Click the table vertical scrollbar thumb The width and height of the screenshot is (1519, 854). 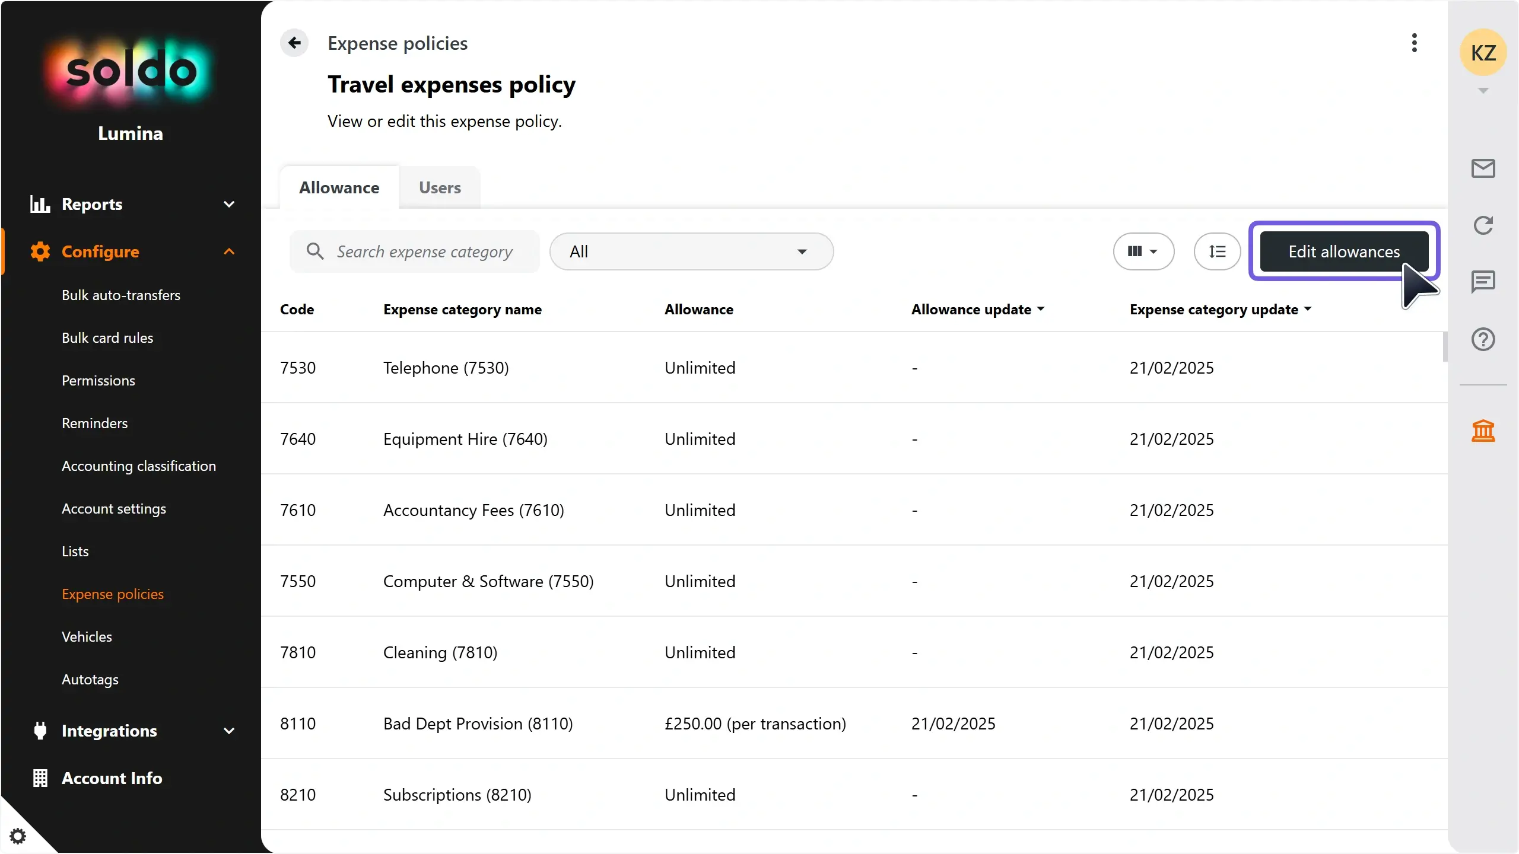pyautogui.click(x=1445, y=347)
